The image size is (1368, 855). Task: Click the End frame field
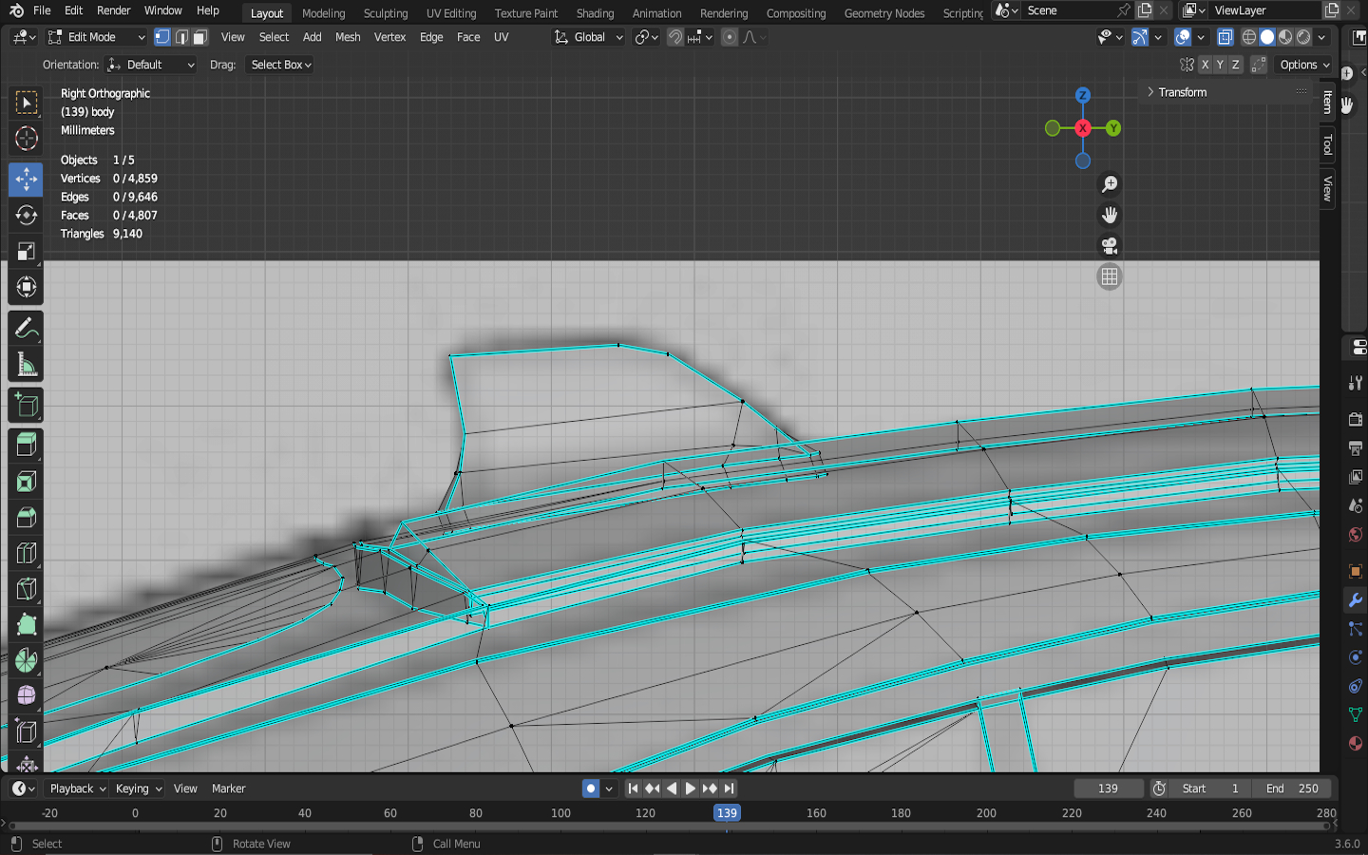tap(1292, 788)
